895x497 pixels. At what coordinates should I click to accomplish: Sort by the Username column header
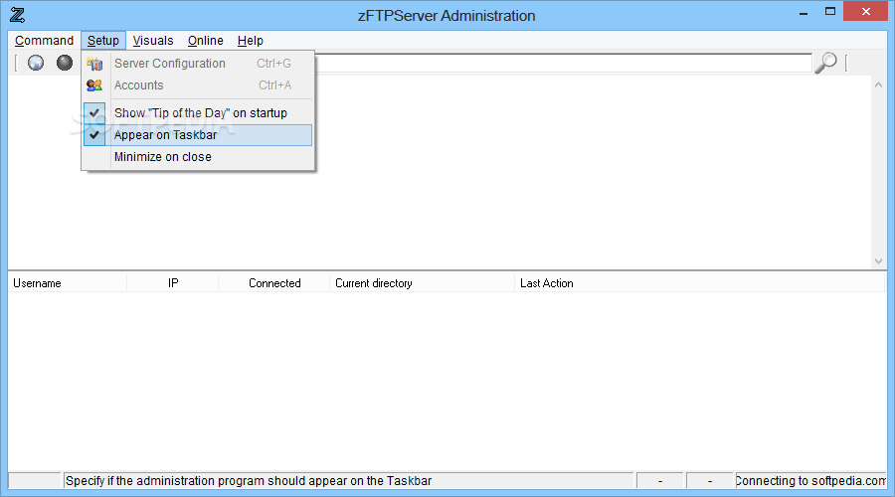(x=68, y=283)
